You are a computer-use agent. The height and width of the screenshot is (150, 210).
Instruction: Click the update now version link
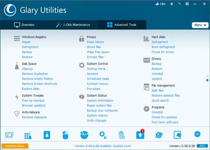[103, 146]
